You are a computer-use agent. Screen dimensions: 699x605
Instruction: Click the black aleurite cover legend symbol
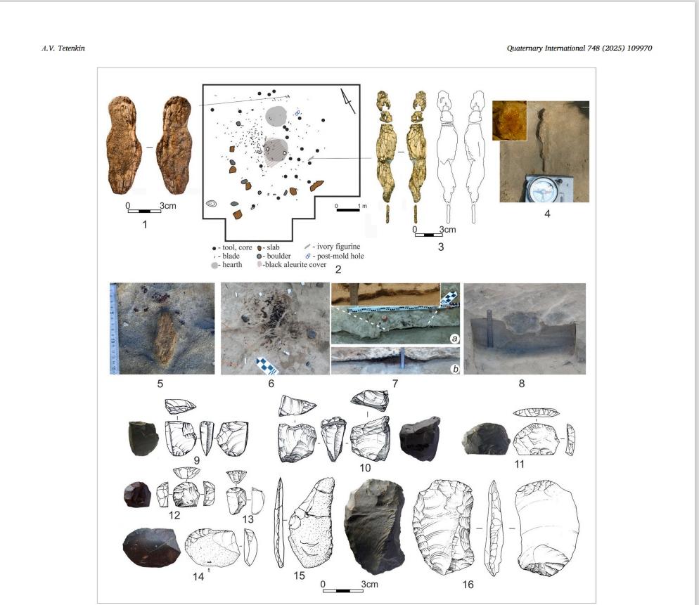tap(260, 265)
